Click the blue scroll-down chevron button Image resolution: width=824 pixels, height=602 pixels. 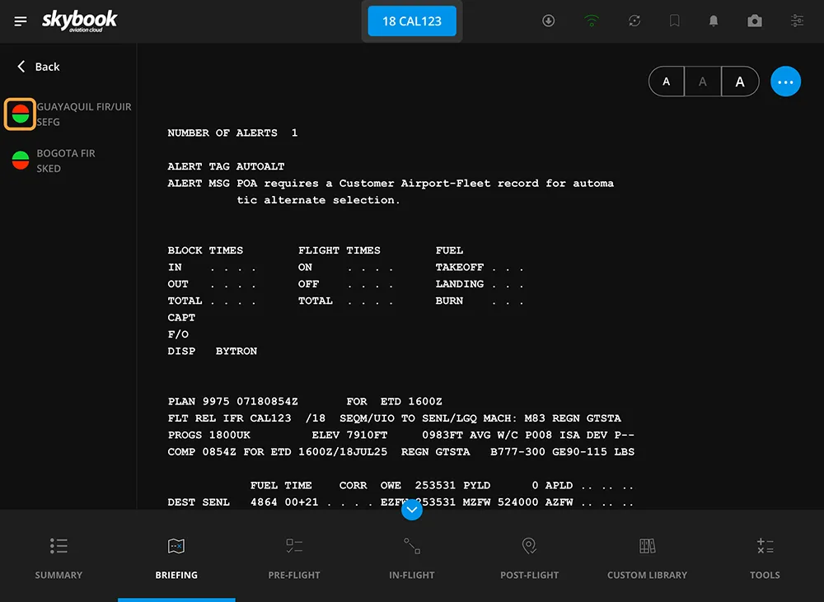click(x=412, y=510)
